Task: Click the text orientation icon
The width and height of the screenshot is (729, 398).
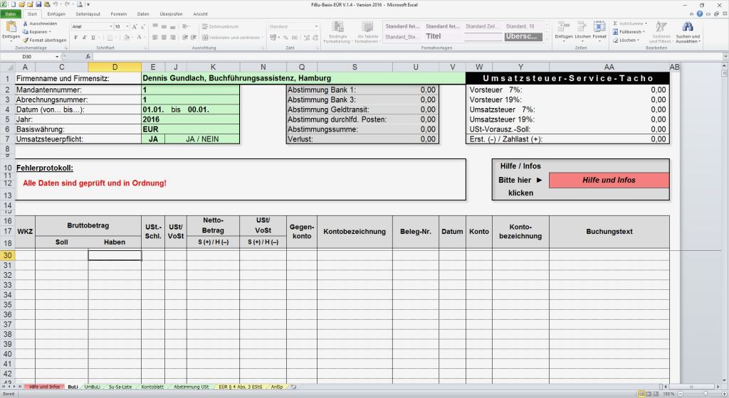Action: click(x=186, y=27)
